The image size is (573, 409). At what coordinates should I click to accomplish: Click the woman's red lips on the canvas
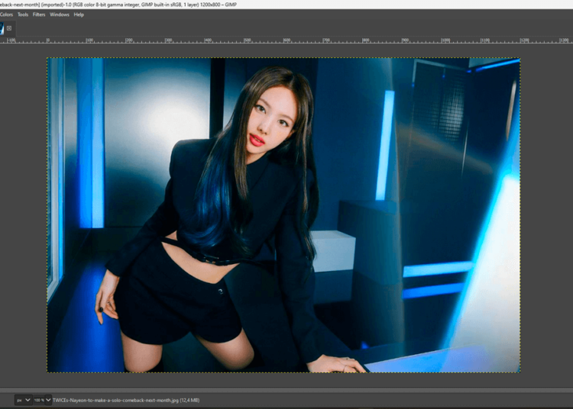click(257, 140)
